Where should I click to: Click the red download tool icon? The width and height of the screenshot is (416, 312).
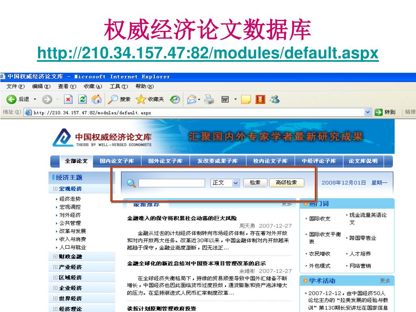(260, 100)
